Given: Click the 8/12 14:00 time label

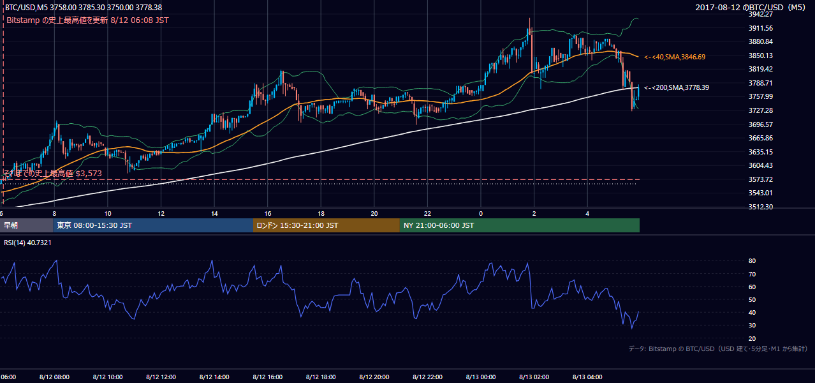Looking at the screenshot, I should pos(214,377).
